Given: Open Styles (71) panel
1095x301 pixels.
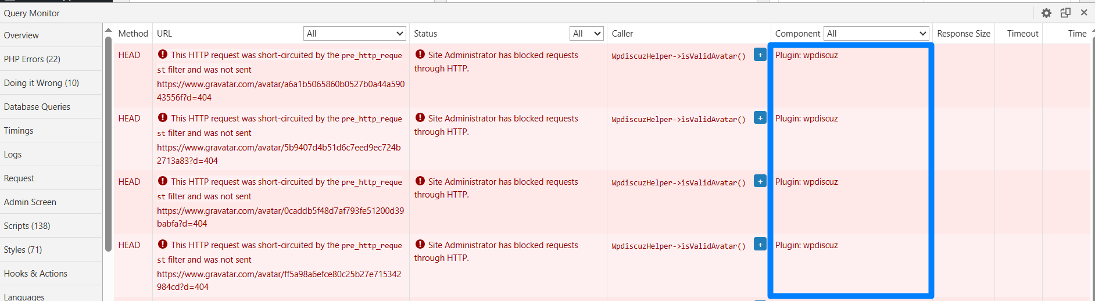Looking at the screenshot, I should point(51,250).
